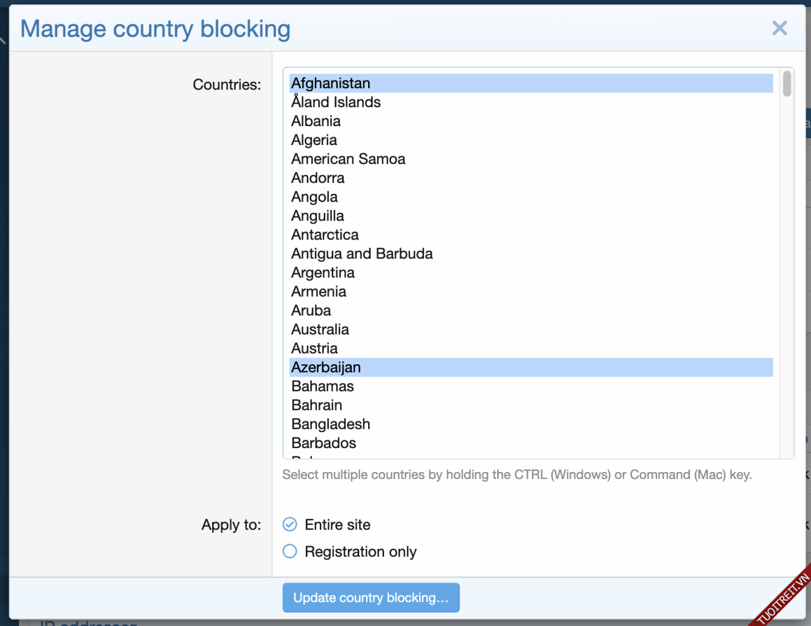Select Antigua and Barbuda list entry
The image size is (811, 626).
point(362,254)
